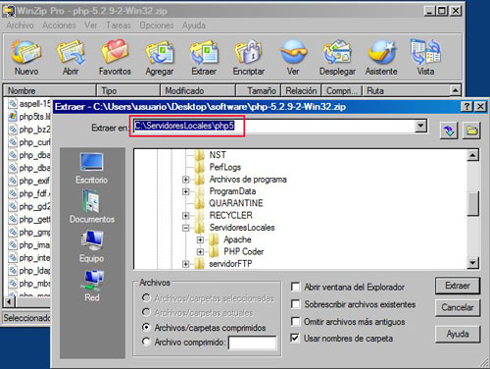
Task: Select the NST folder
Action: click(218, 155)
